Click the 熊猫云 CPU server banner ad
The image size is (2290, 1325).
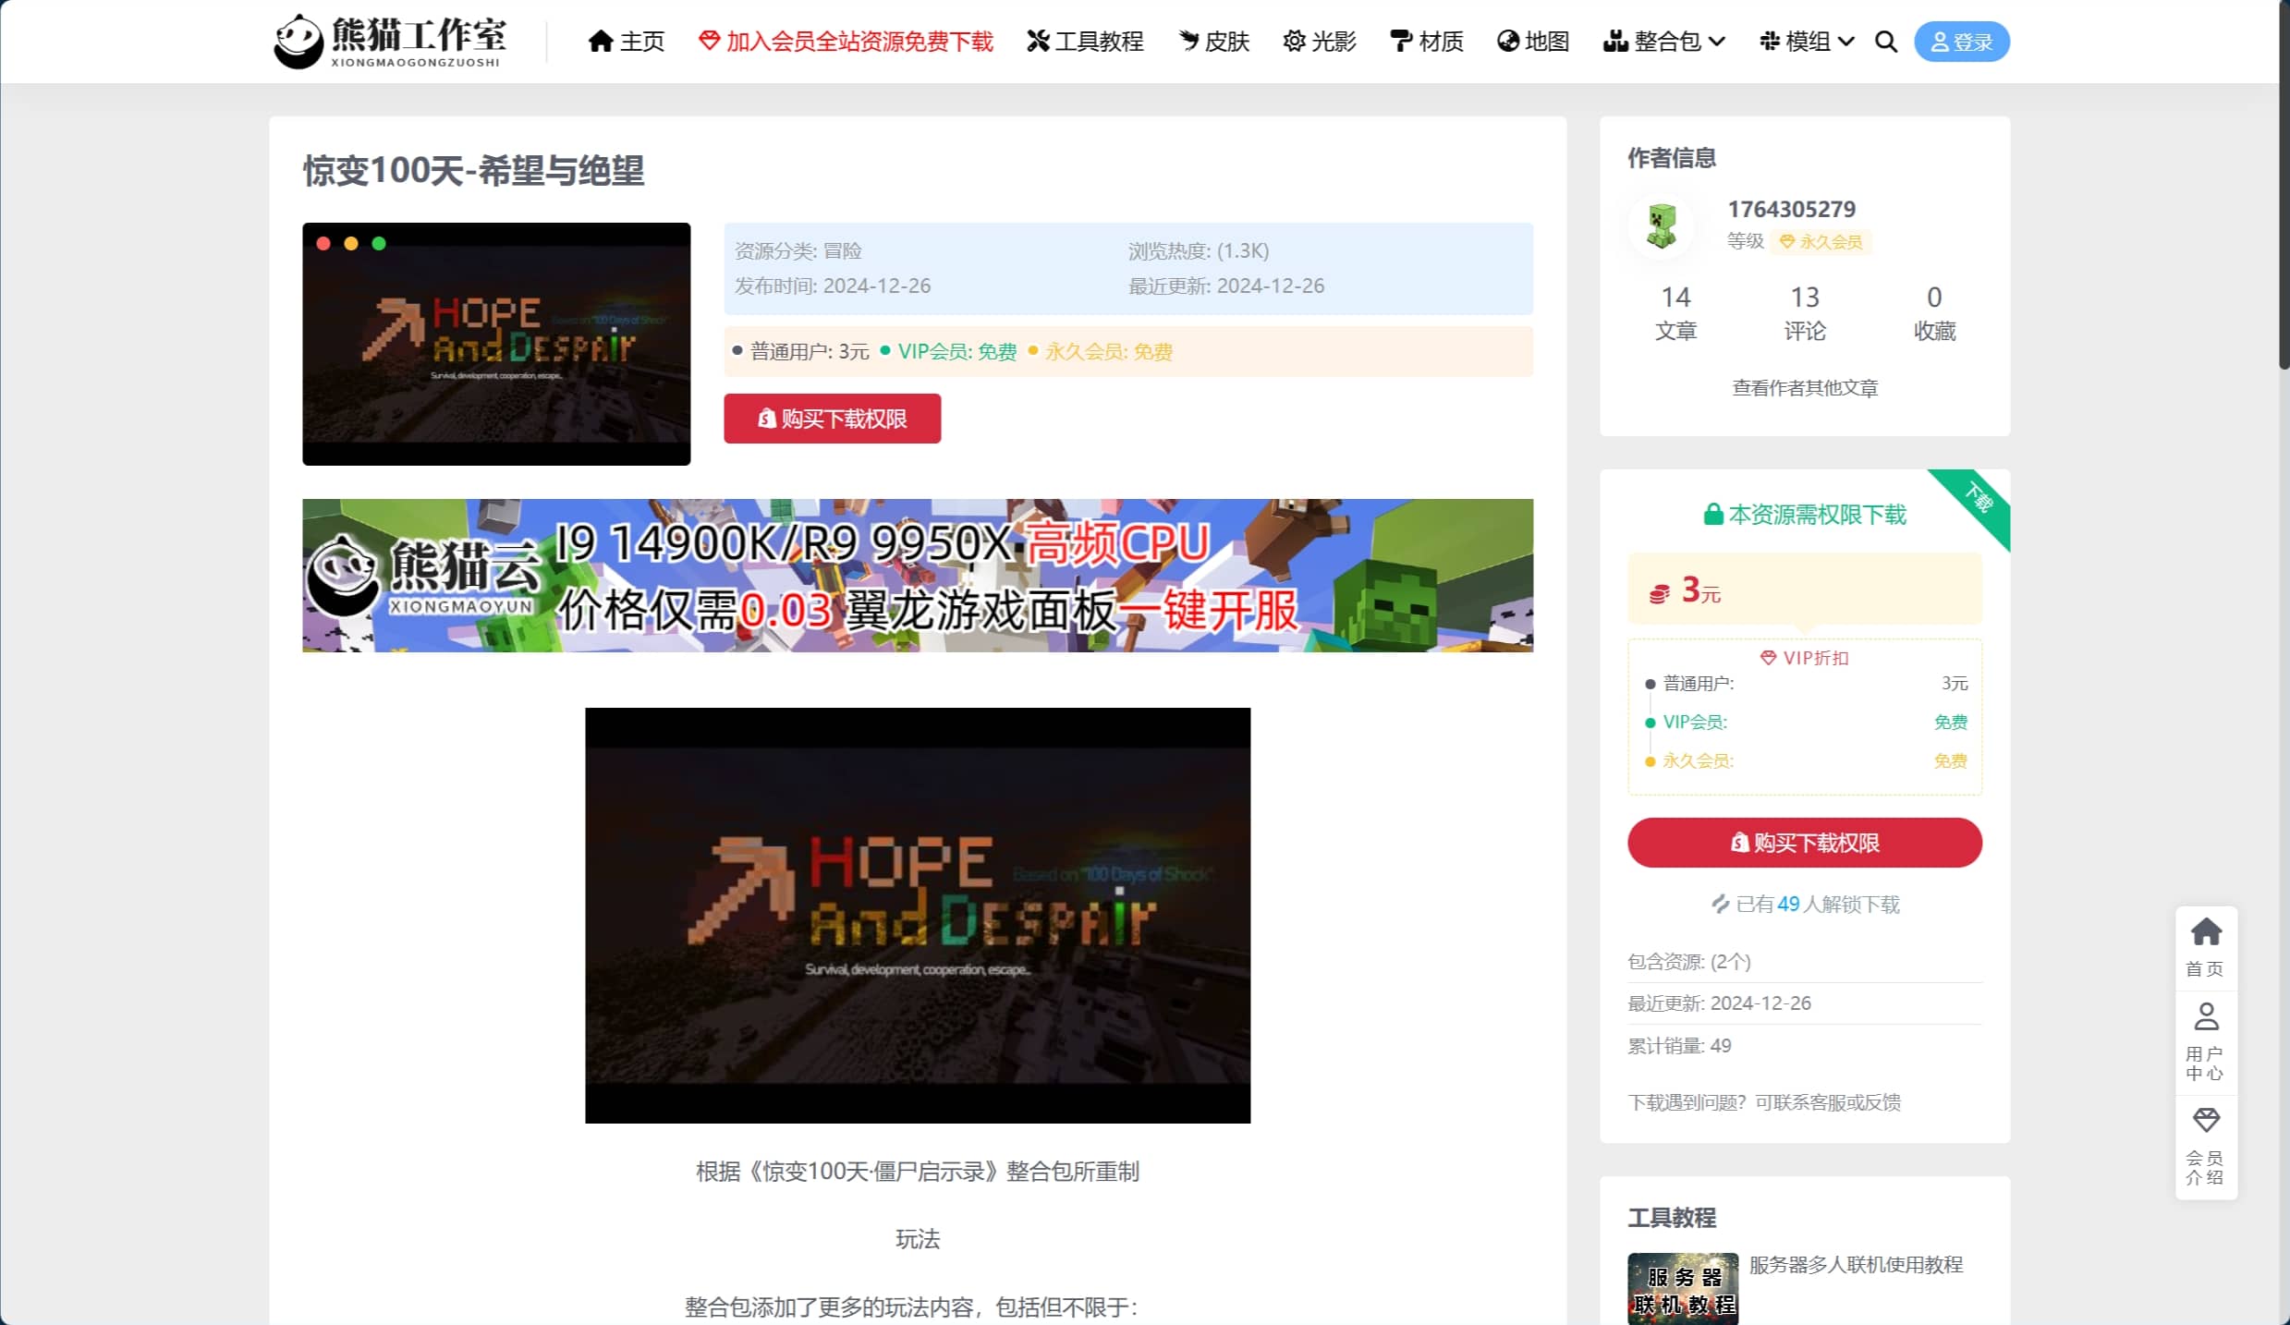point(918,576)
